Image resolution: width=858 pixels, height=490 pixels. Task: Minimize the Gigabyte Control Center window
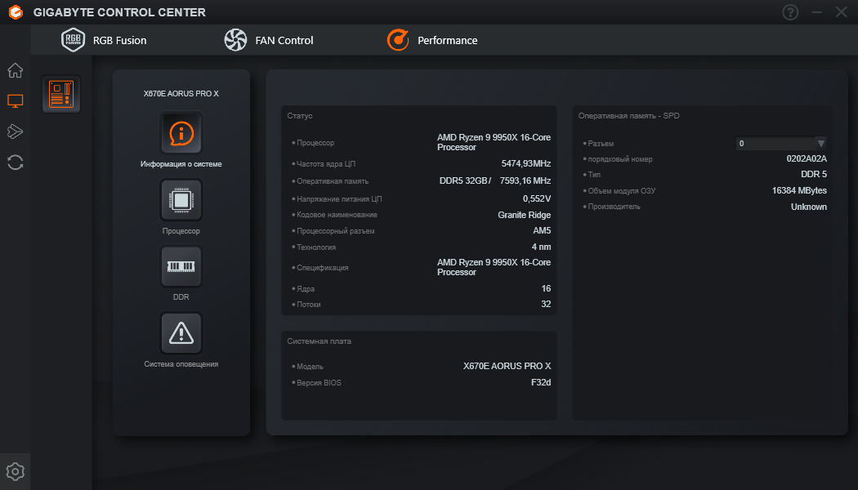click(817, 12)
